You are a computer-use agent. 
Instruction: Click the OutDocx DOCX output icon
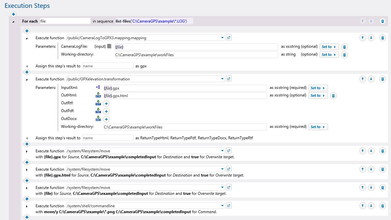point(98,118)
